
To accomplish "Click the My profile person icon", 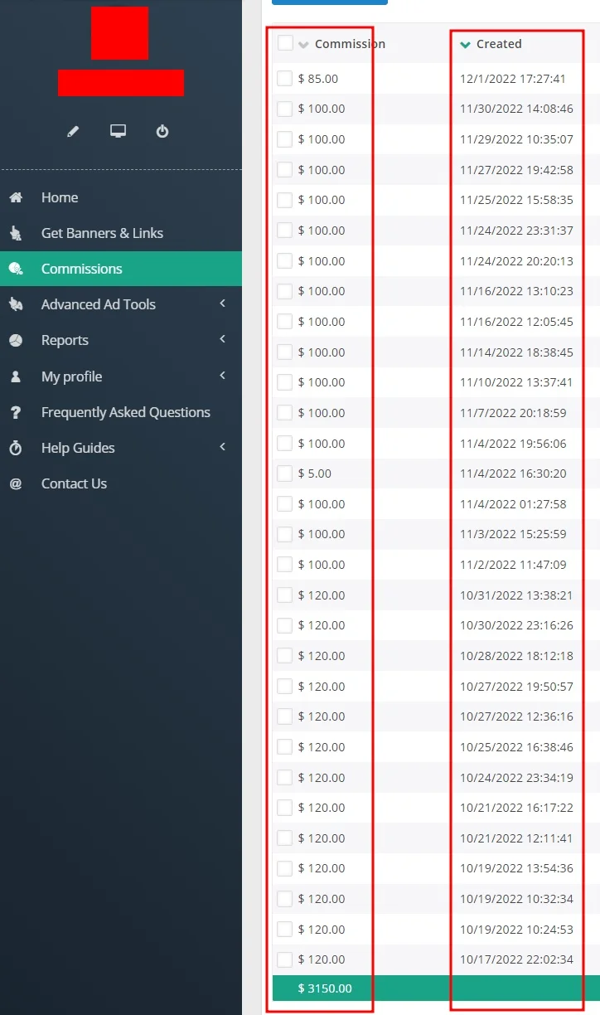I will tap(16, 376).
